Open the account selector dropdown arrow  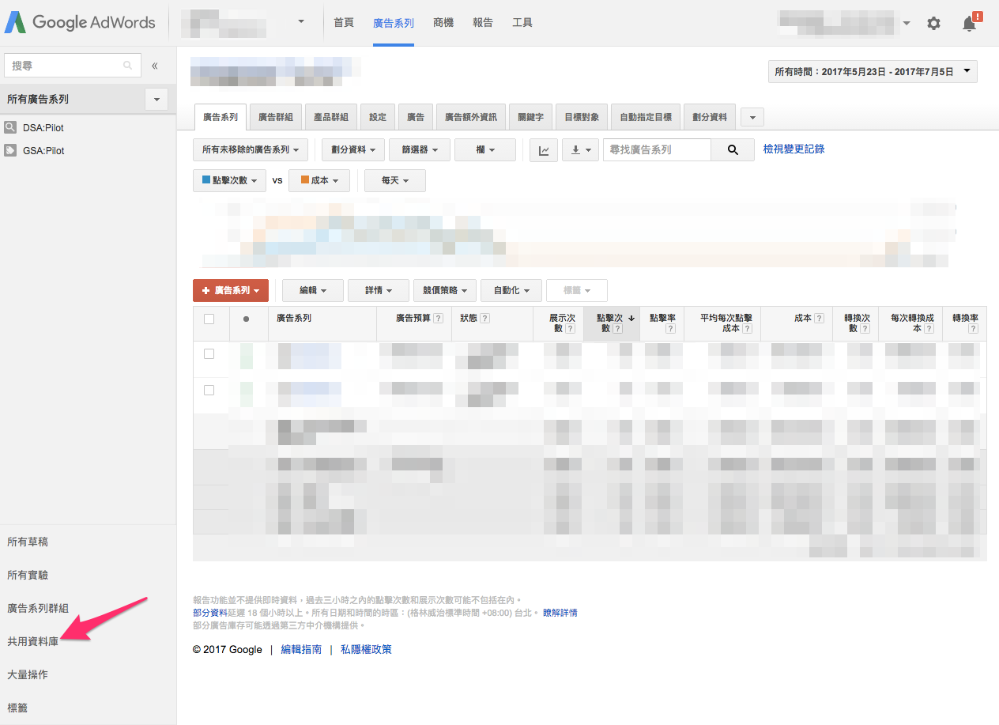pyautogui.click(x=301, y=22)
